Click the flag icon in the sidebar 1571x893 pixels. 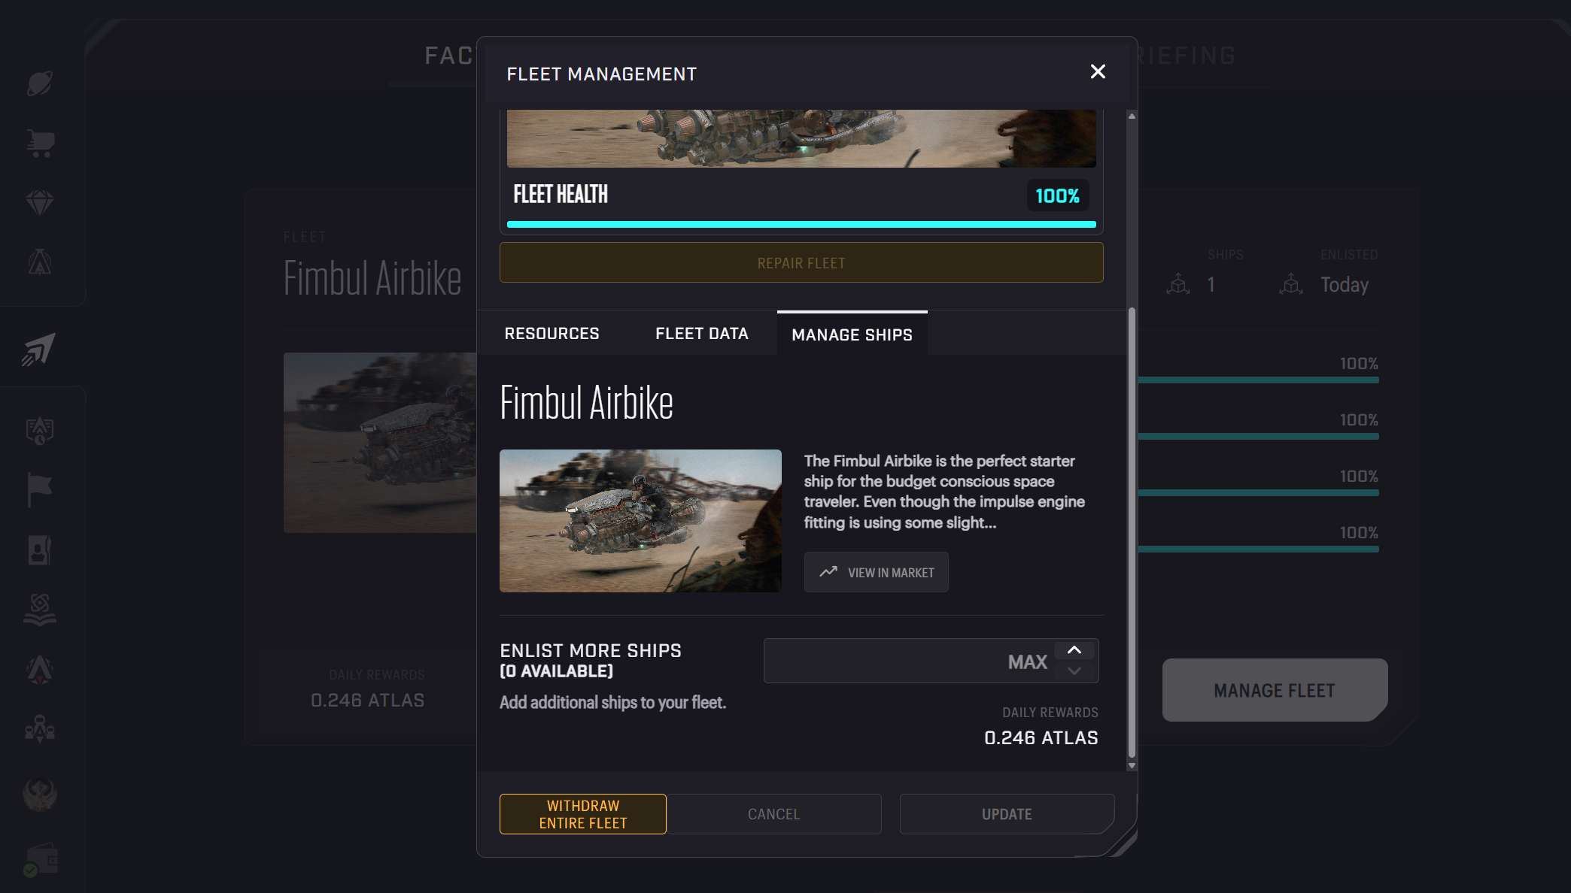pos(39,490)
